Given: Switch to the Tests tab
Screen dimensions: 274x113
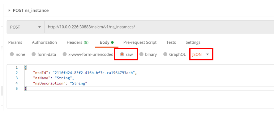Looking at the screenshot, I should click(171, 42).
